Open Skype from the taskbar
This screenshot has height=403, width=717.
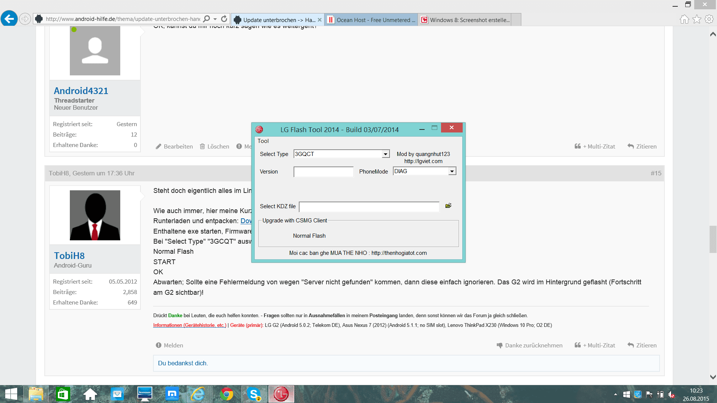pos(254,394)
